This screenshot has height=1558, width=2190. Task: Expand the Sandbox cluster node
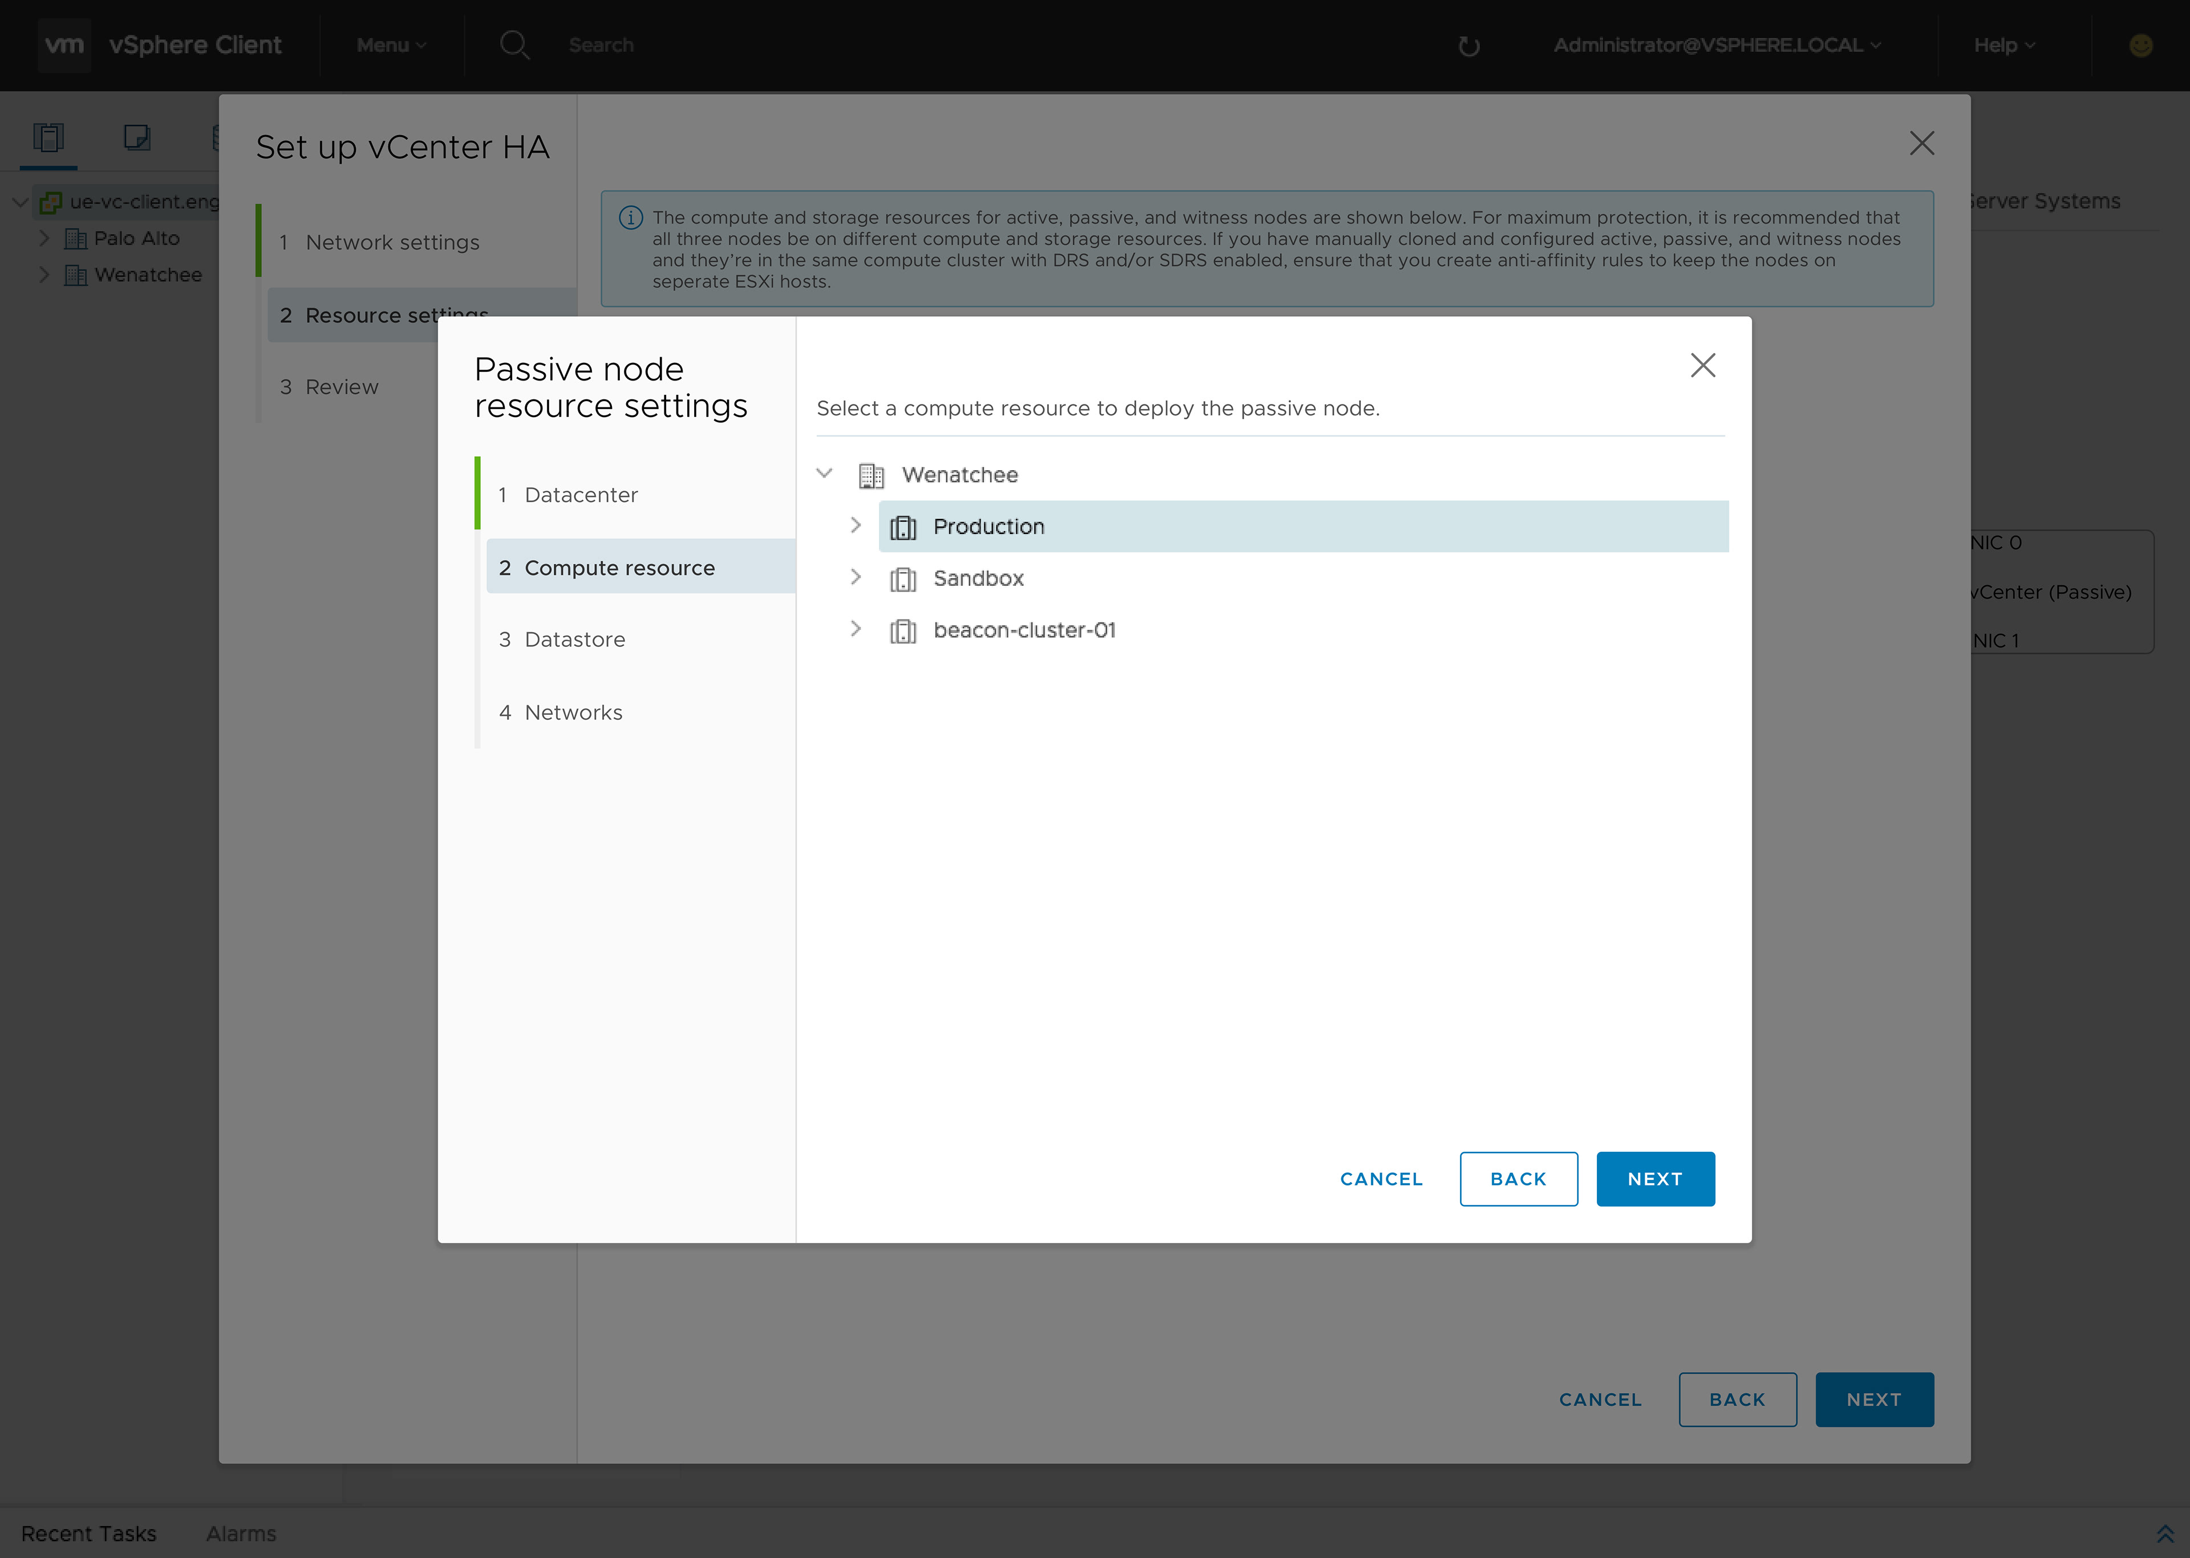[x=855, y=577]
